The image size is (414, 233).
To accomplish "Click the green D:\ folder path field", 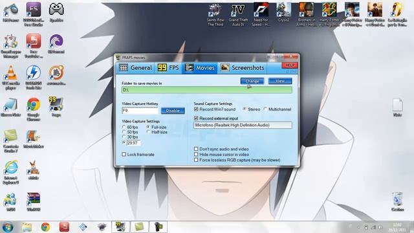I will (x=207, y=90).
